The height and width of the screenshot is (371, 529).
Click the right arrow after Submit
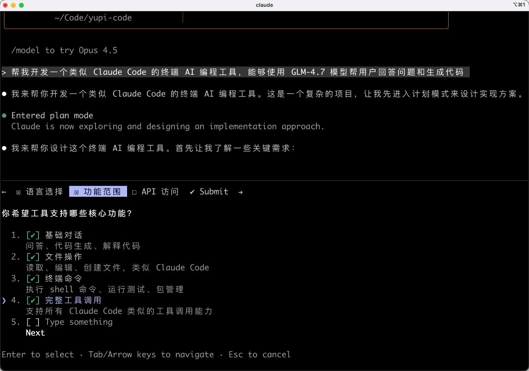[x=240, y=192]
